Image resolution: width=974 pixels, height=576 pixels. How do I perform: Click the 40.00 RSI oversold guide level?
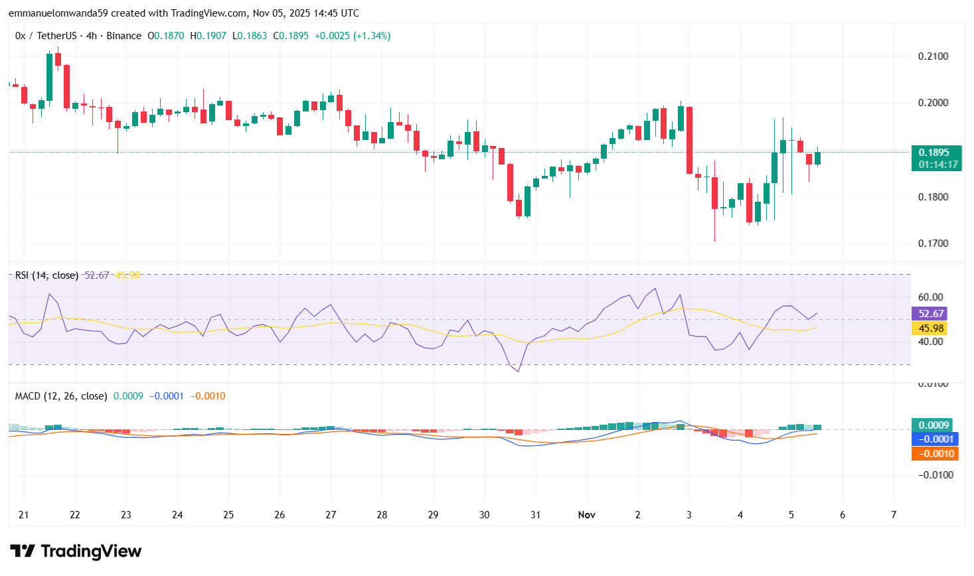[x=930, y=341]
